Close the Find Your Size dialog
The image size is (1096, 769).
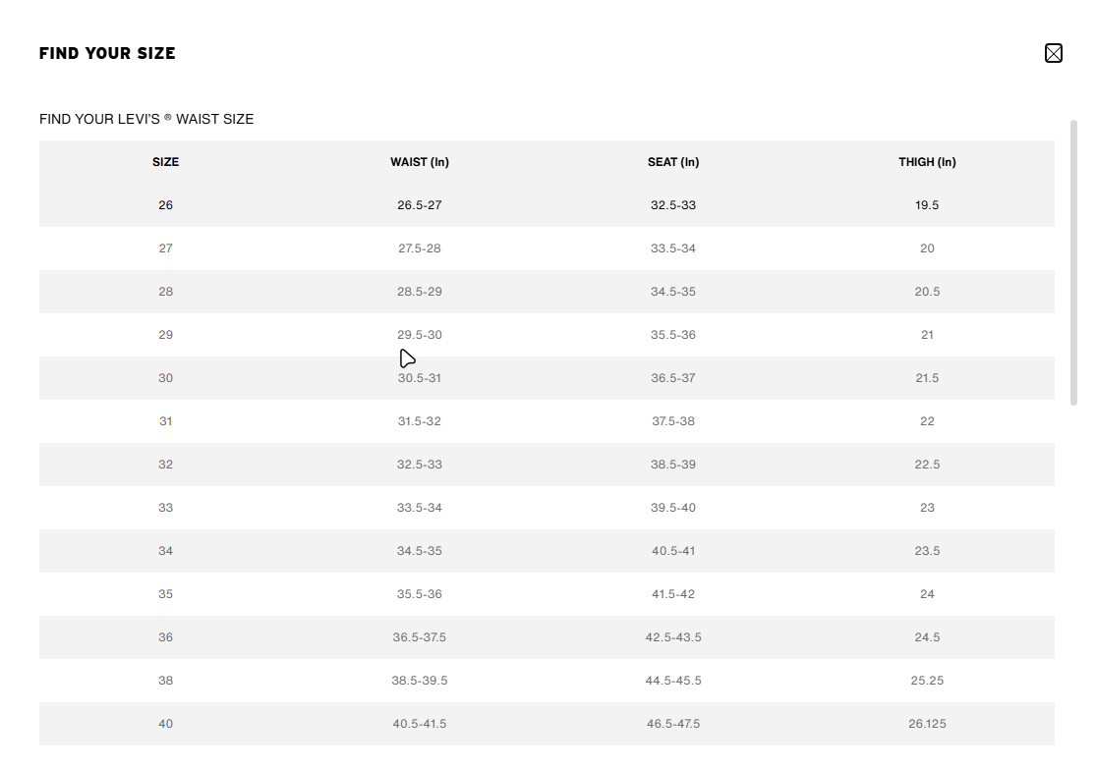coord(1053,53)
